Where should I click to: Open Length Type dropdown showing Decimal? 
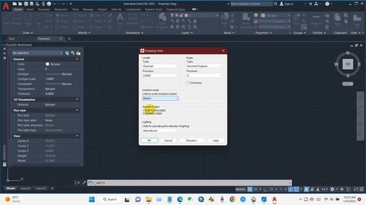pyautogui.click(x=160, y=66)
